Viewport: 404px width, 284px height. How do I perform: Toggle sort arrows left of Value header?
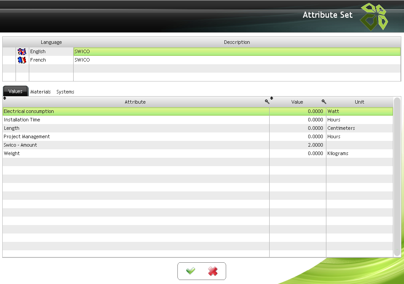coord(271,99)
